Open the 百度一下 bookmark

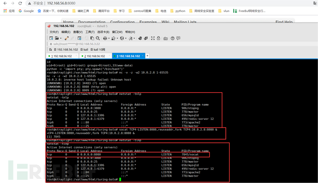tap(53, 11)
